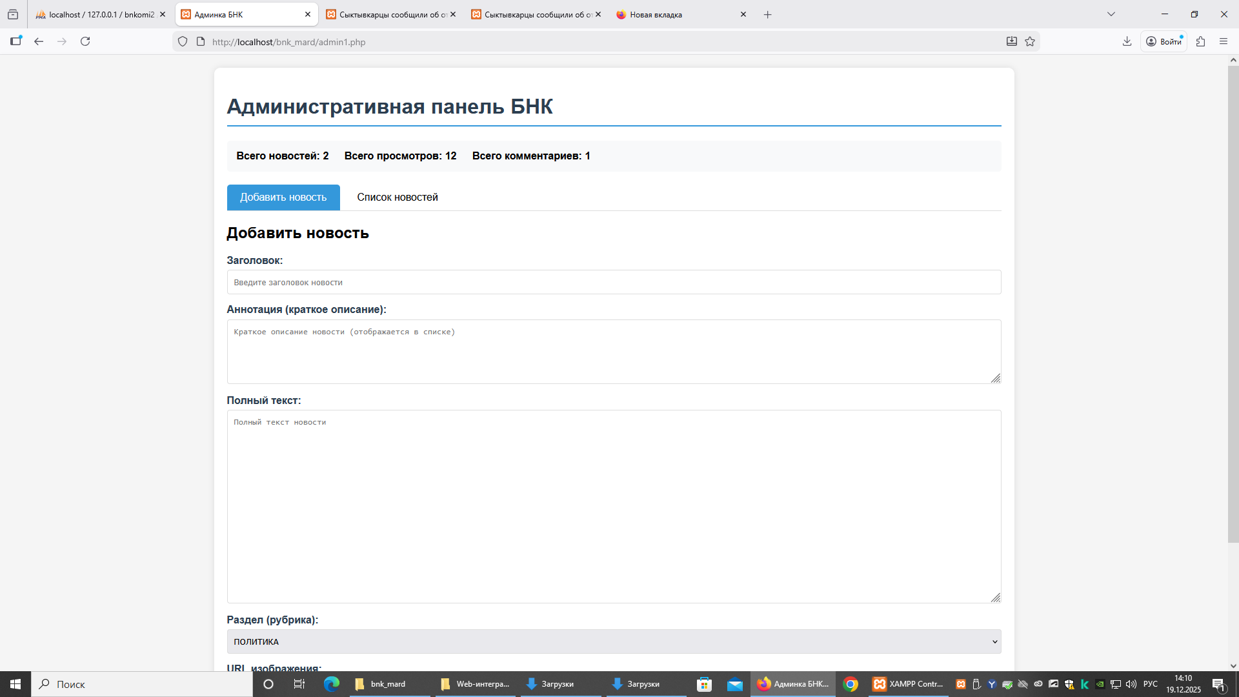Open new tab with plus icon
The width and height of the screenshot is (1239, 697).
(767, 14)
